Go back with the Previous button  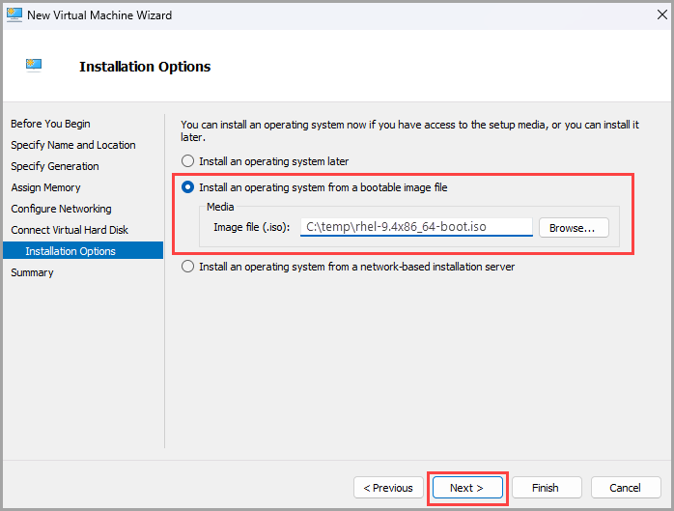[x=389, y=488]
